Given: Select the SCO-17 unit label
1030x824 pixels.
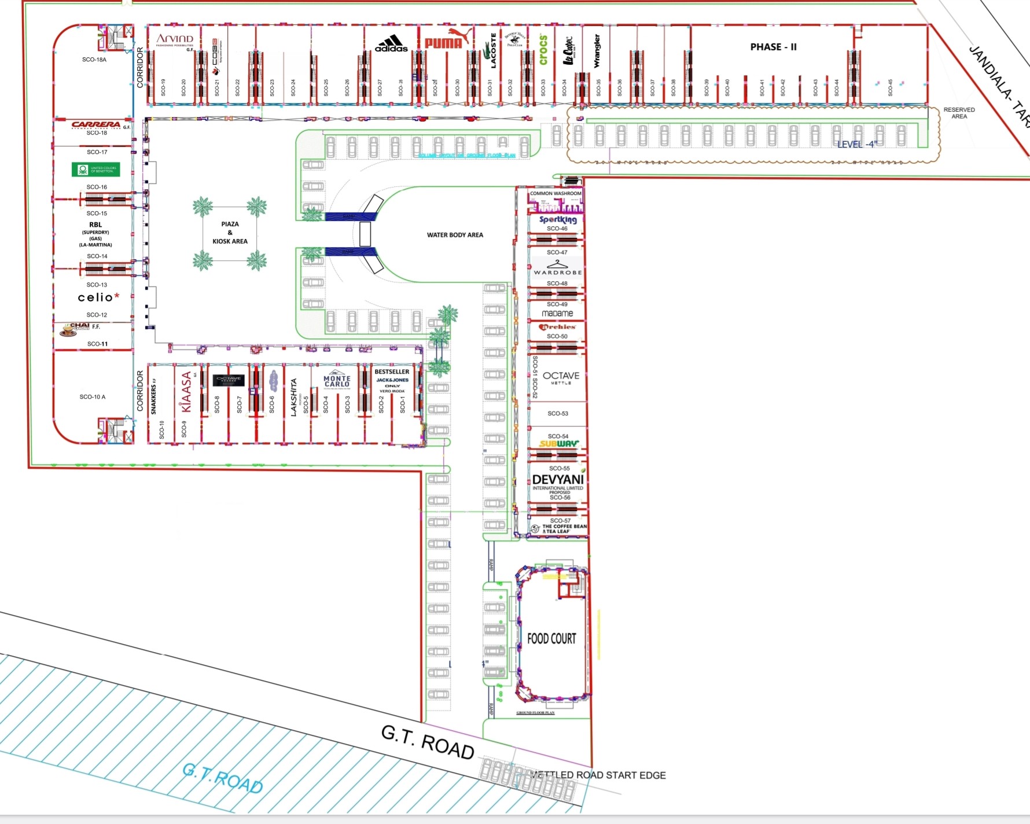Looking at the screenshot, I should pyautogui.click(x=97, y=152).
